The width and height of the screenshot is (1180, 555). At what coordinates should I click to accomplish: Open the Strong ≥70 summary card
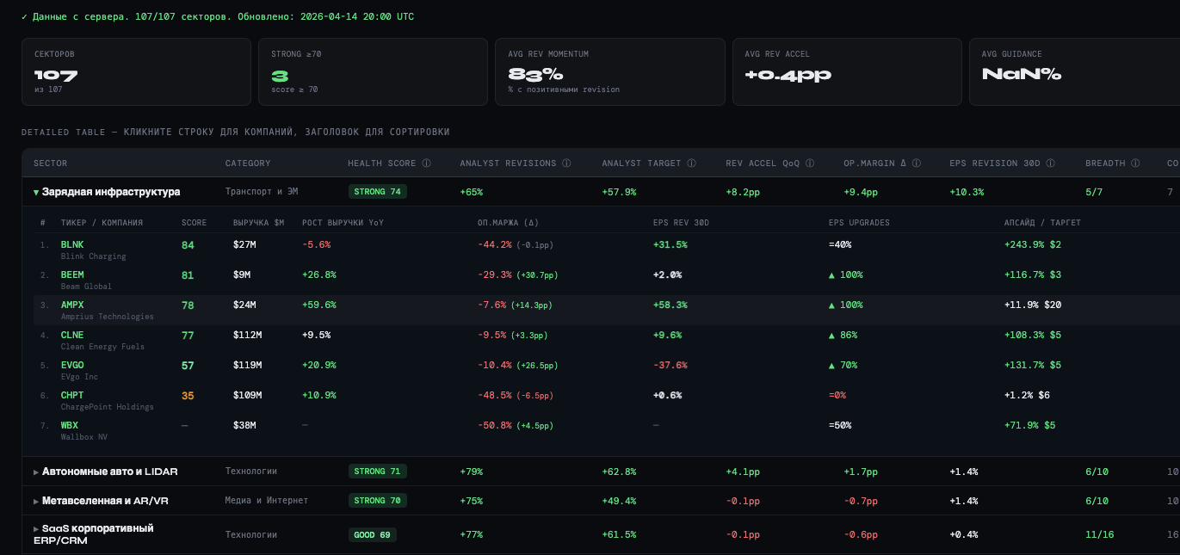tap(373, 71)
